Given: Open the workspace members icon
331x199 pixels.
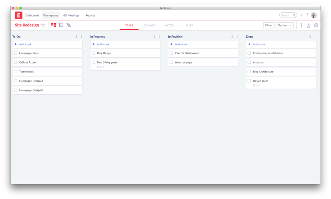Looking at the screenshot, I should click(309, 26).
